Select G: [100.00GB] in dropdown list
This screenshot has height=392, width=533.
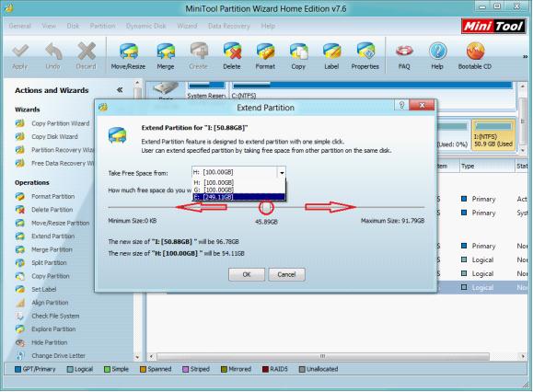[x=238, y=190]
